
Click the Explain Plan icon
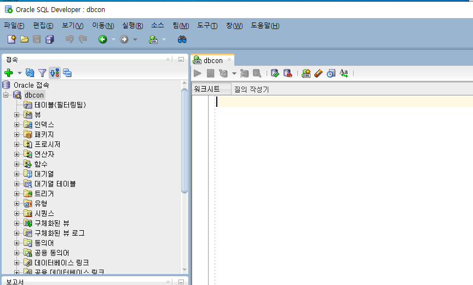(x=223, y=73)
